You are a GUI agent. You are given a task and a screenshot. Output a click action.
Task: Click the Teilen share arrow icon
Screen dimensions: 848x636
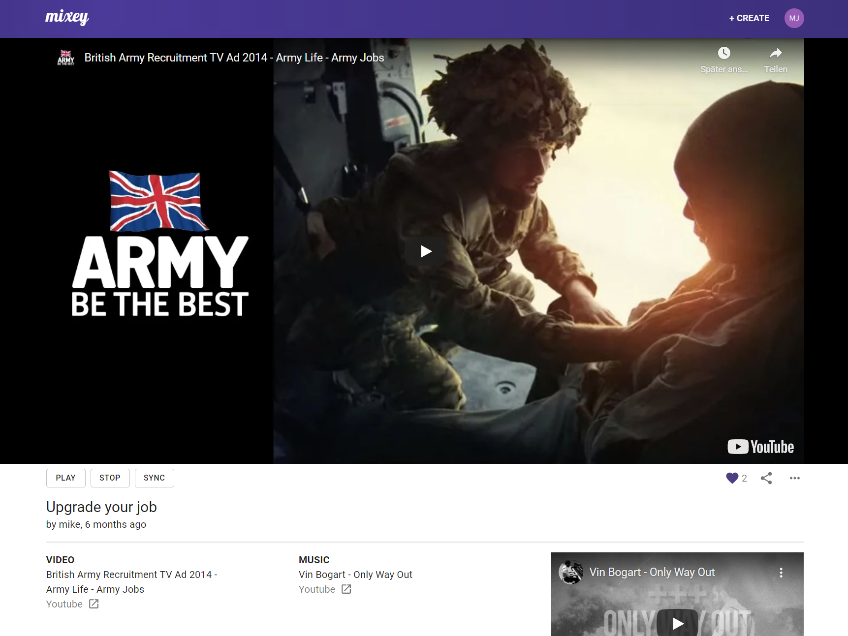click(776, 53)
